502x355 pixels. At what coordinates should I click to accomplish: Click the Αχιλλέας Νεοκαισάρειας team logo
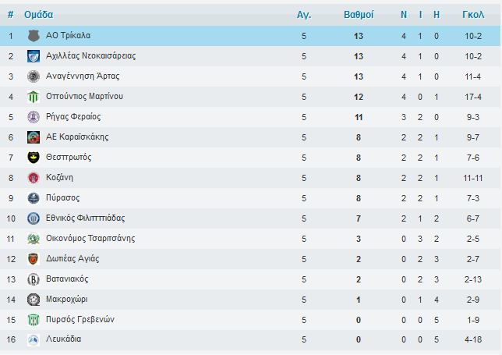[33, 56]
